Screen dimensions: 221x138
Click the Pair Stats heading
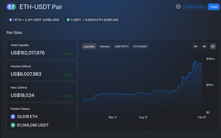pyautogui.click(x=14, y=33)
